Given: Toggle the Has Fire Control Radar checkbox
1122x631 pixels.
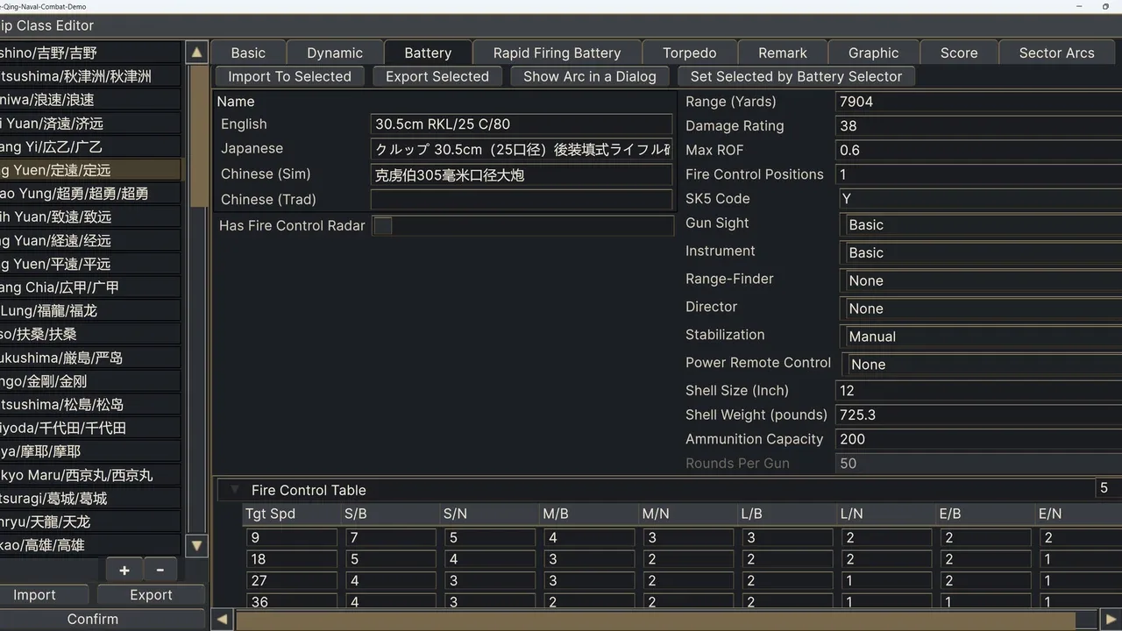Looking at the screenshot, I should tap(383, 226).
